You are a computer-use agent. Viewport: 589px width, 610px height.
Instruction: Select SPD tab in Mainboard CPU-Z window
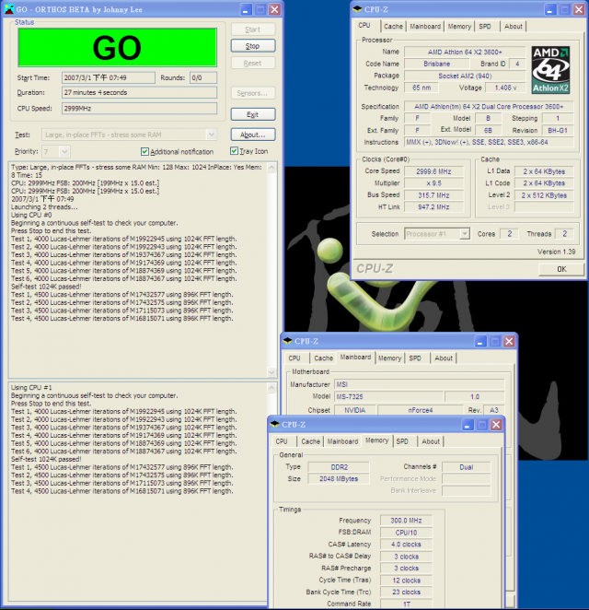tap(415, 358)
